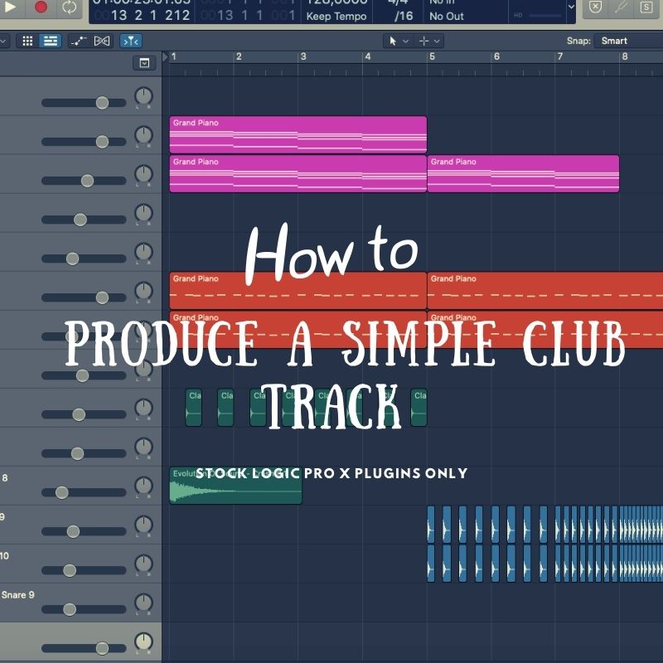663x663 pixels.
Task: Select the green Evolution audio region
Action: pyautogui.click(x=235, y=486)
